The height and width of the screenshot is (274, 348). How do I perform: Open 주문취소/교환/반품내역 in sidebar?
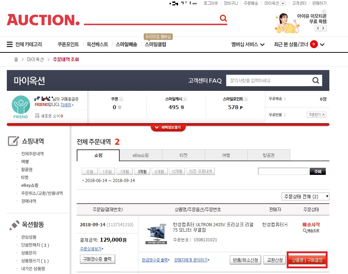(x=42, y=193)
